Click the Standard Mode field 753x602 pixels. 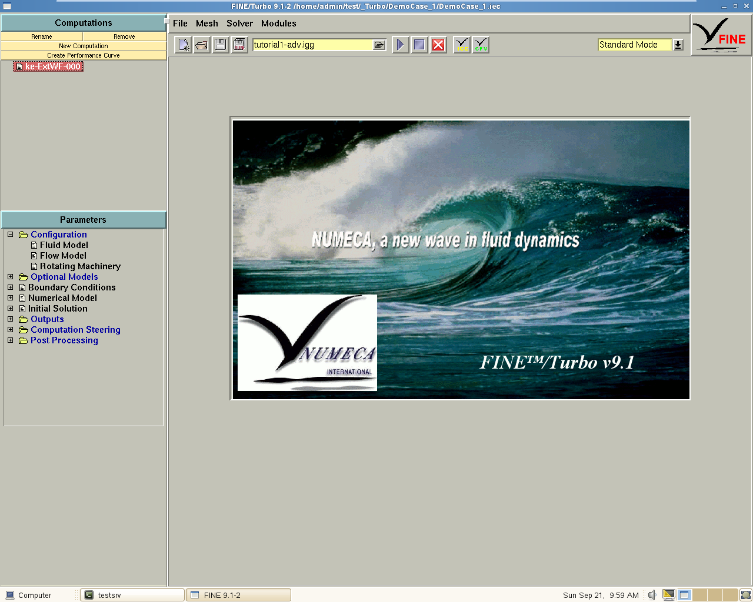(634, 45)
